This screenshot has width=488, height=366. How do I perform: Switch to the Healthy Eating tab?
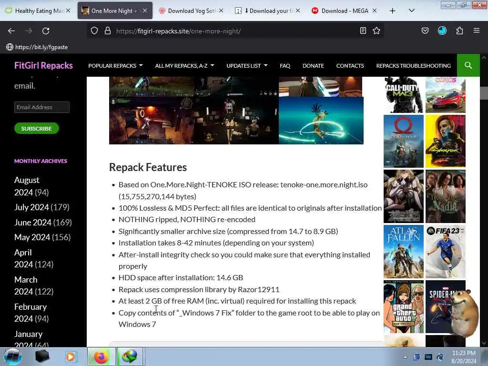(x=37, y=11)
